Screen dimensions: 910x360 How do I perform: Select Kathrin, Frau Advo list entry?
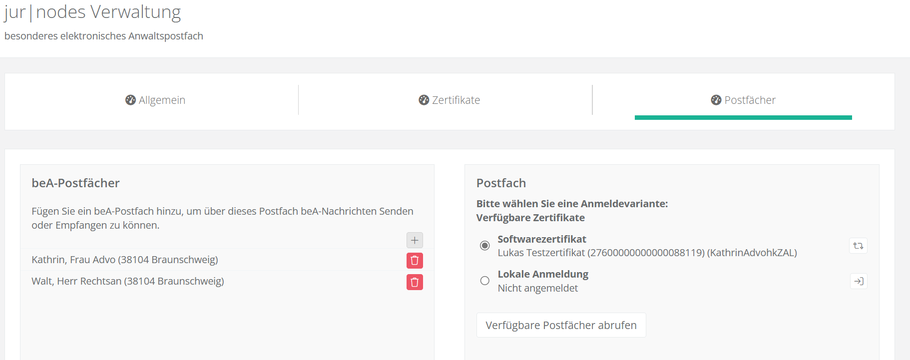[x=125, y=260]
